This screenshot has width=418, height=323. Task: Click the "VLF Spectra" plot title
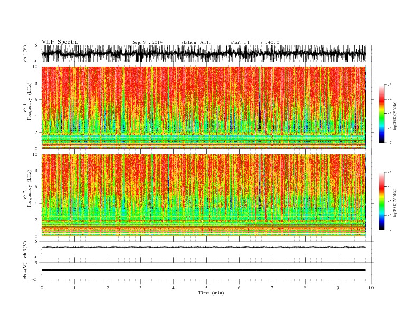tap(60, 42)
